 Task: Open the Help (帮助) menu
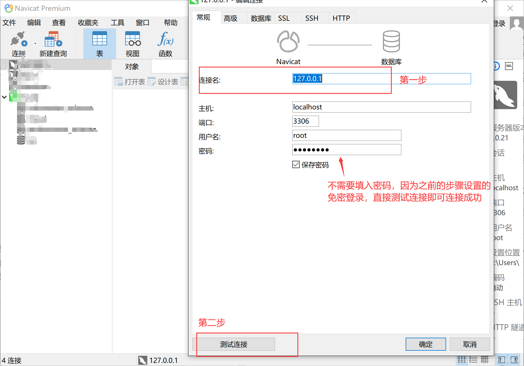coord(171,23)
